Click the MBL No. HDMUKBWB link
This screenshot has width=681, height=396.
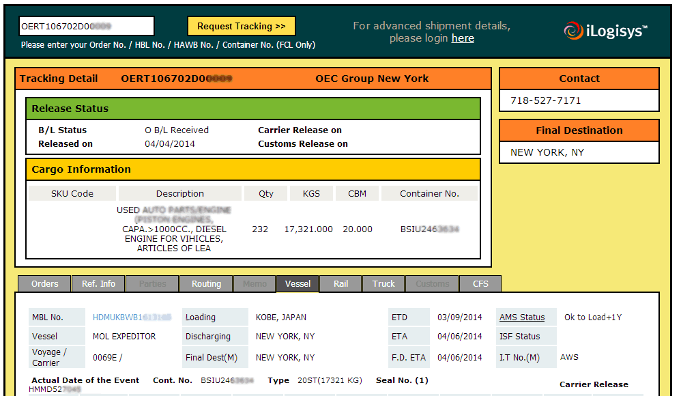132,317
